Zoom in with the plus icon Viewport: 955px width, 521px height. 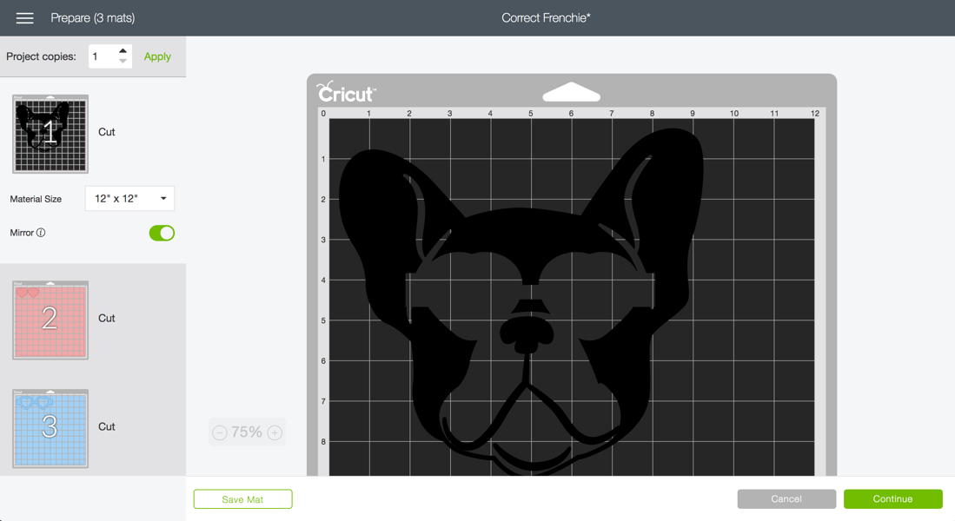coord(275,432)
